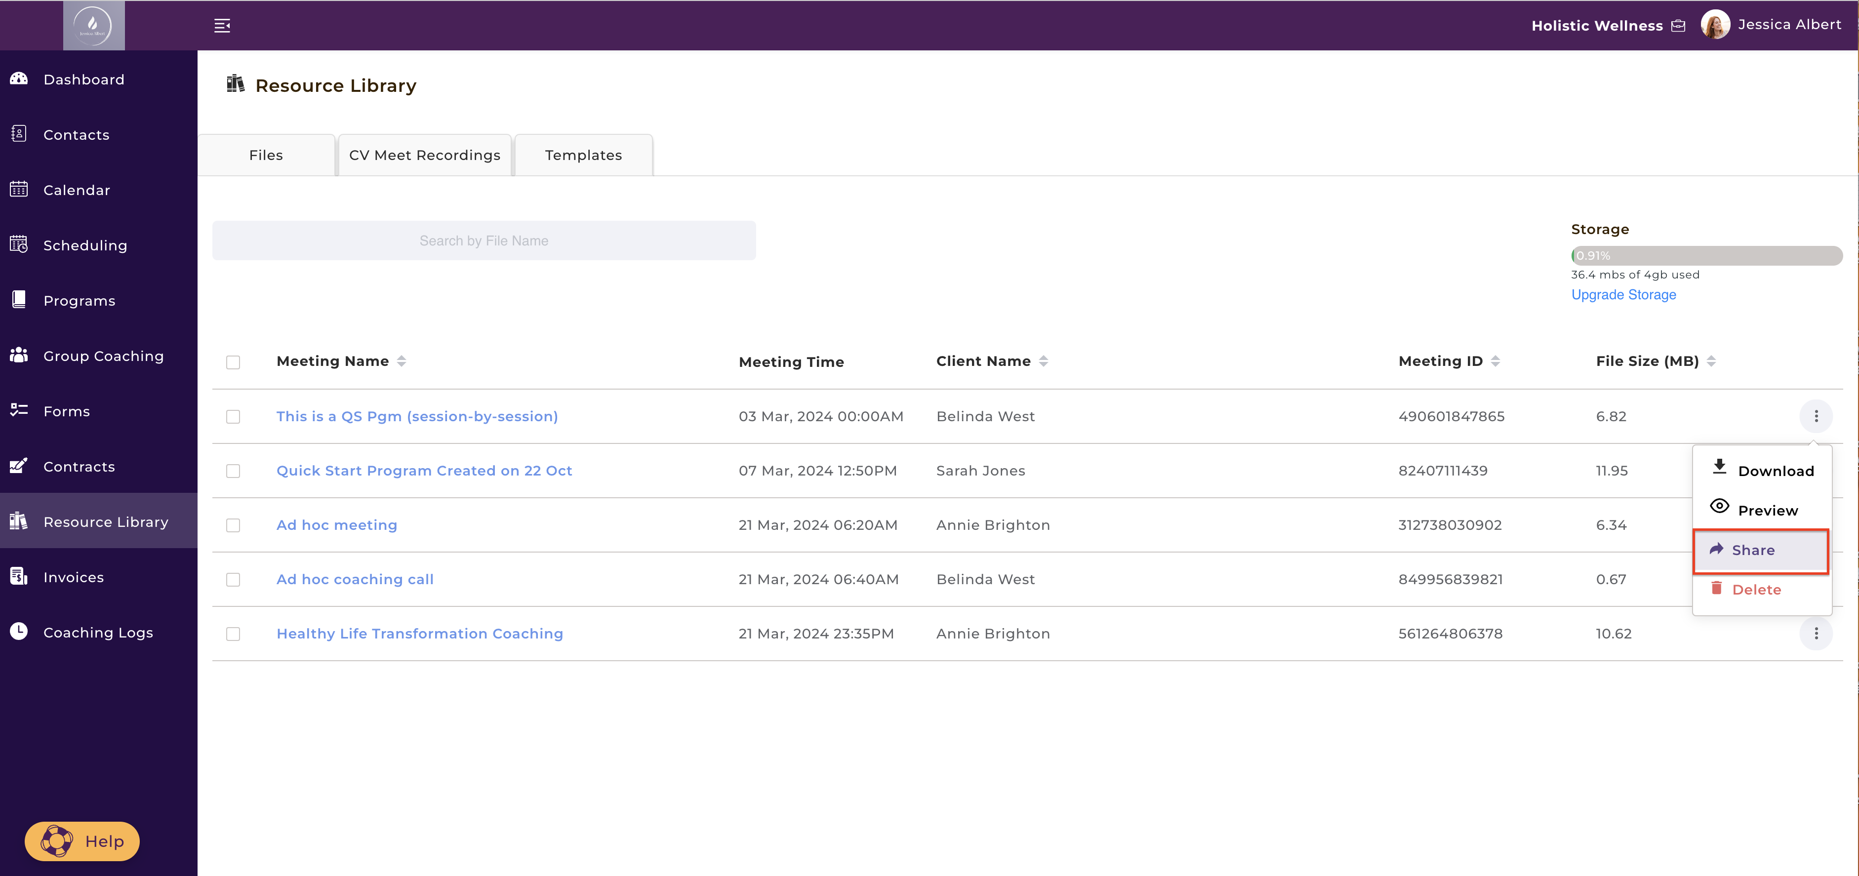The height and width of the screenshot is (876, 1859).
Task: Click the 36.4 mbs of 4gb used text
Action: [1635, 275]
